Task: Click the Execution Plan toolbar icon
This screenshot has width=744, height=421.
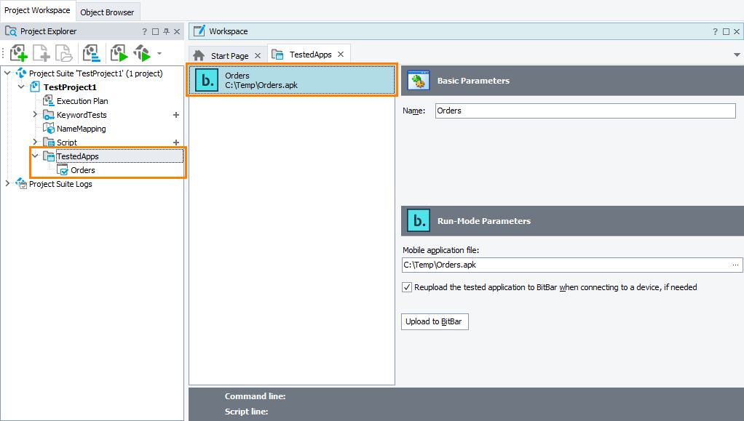Action: (x=91, y=53)
